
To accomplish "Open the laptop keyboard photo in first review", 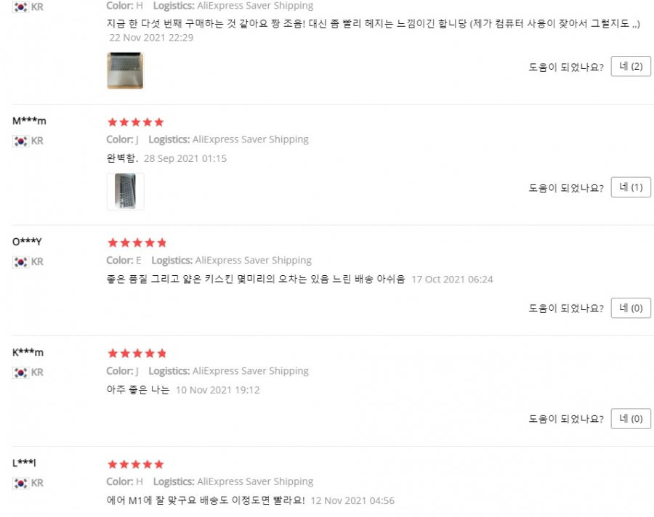I will pos(125,70).
